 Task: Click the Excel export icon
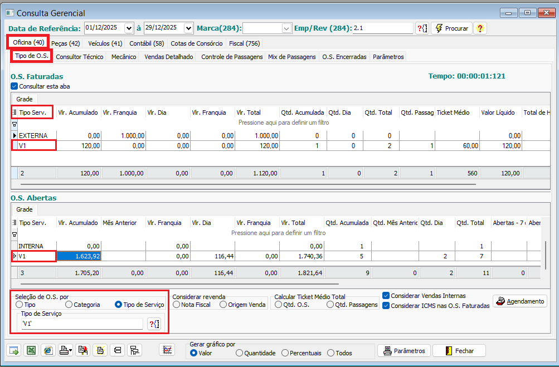[x=31, y=350]
